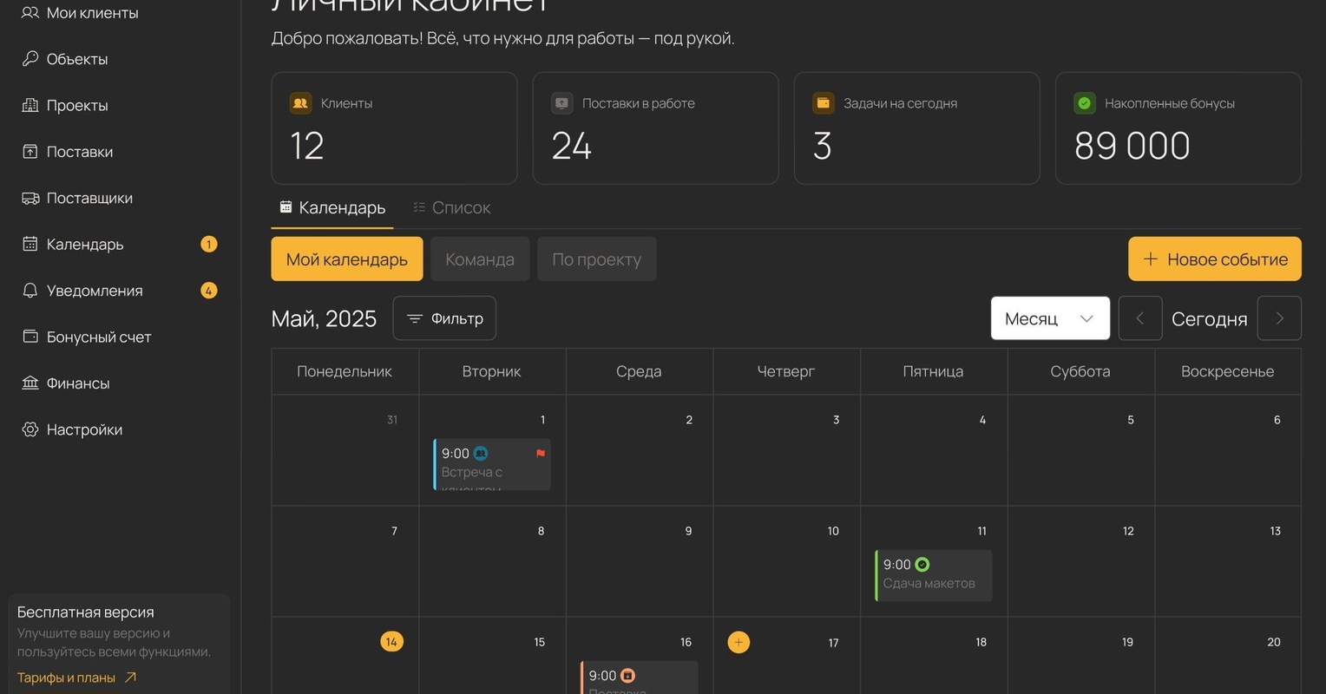This screenshot has width=1326, height=694.
Task: Open the Objects key icon in sidebar
Action: (x=30, y=59)
